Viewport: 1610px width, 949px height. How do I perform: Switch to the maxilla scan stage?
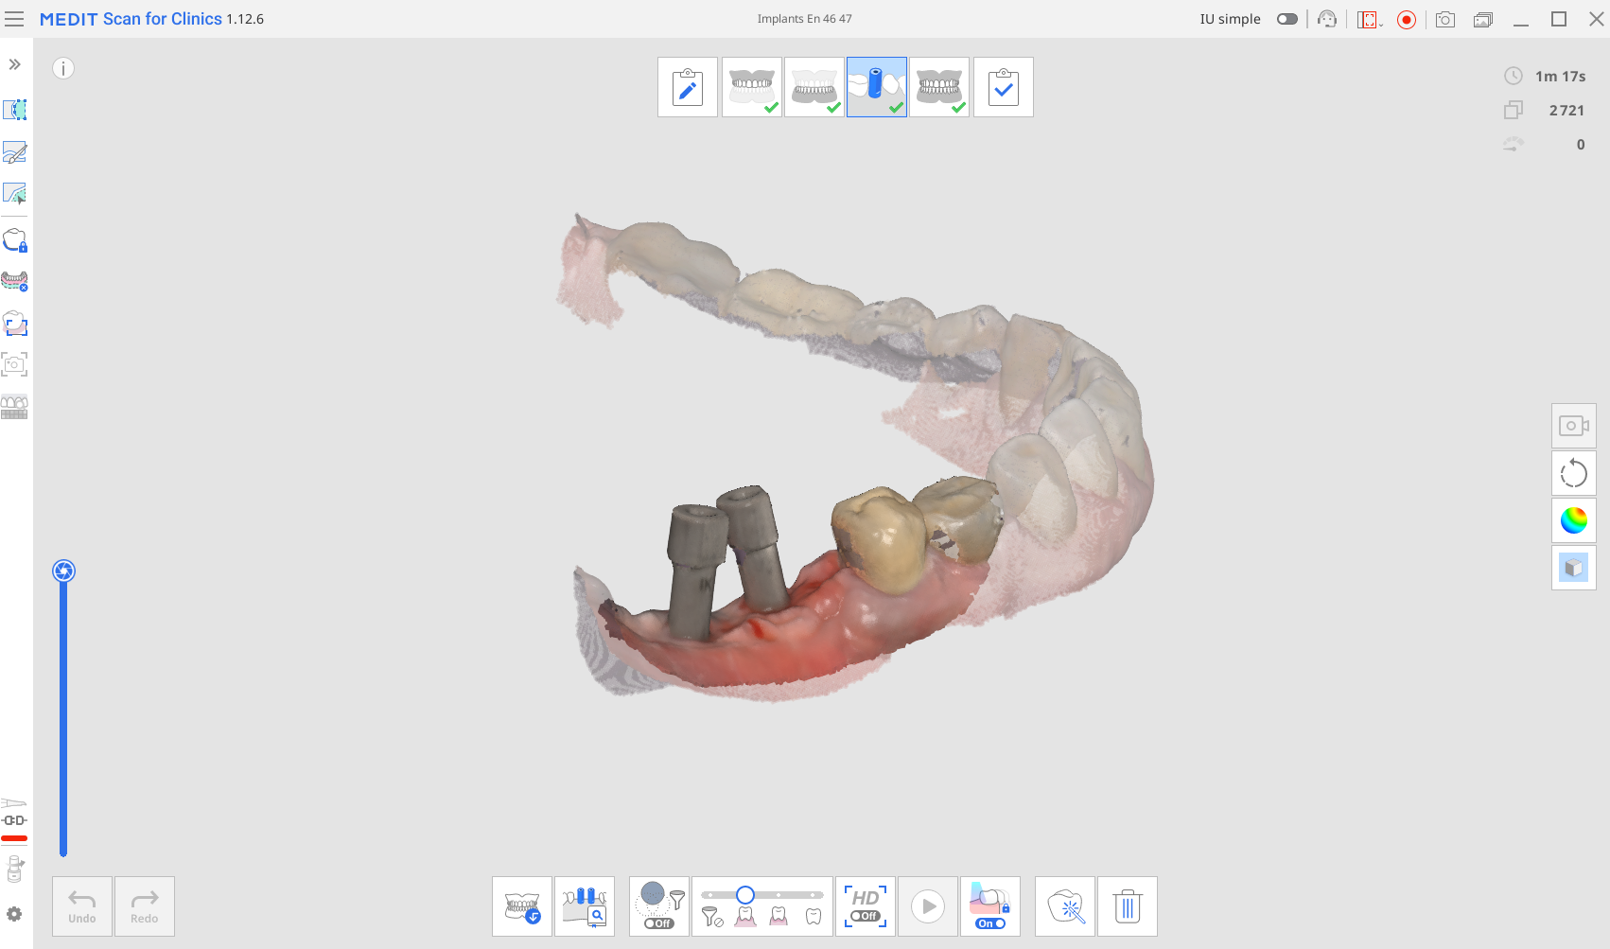pos(752,87)
